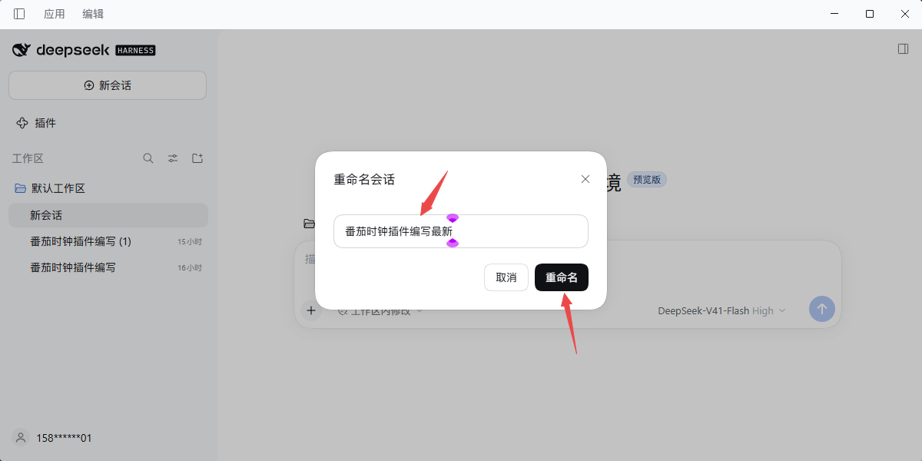Confirm with the 重命名 button

tap(562, 277)
